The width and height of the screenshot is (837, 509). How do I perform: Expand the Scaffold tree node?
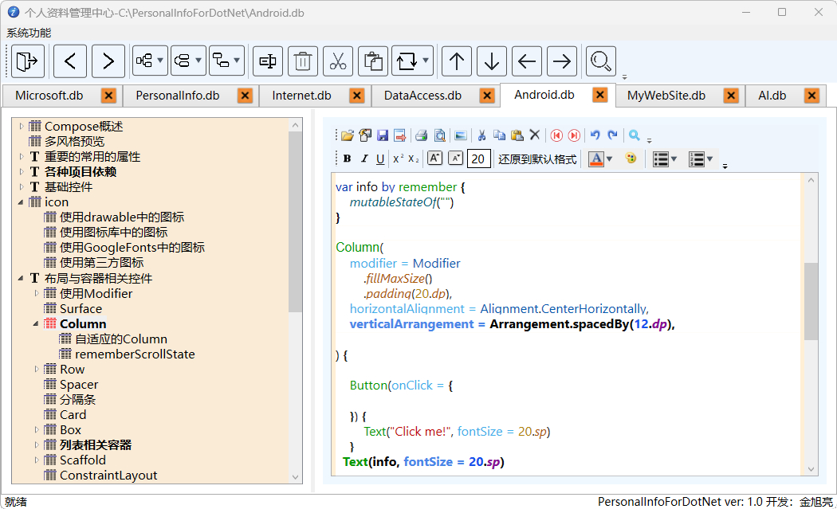[x=37, y=460]
